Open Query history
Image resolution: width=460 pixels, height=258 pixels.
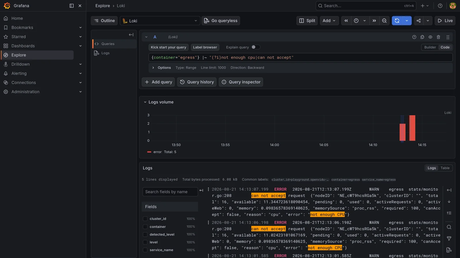click(197, 82)
